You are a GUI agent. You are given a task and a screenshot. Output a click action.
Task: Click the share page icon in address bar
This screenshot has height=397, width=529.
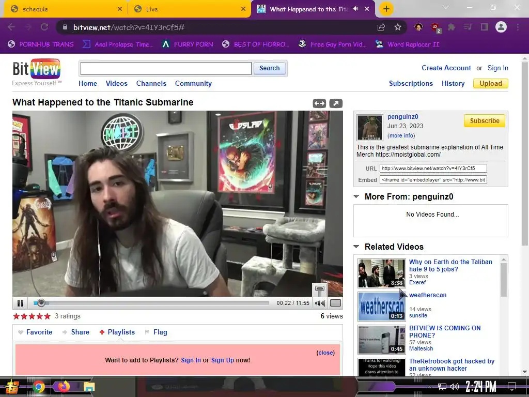click(x=381, y=27)
